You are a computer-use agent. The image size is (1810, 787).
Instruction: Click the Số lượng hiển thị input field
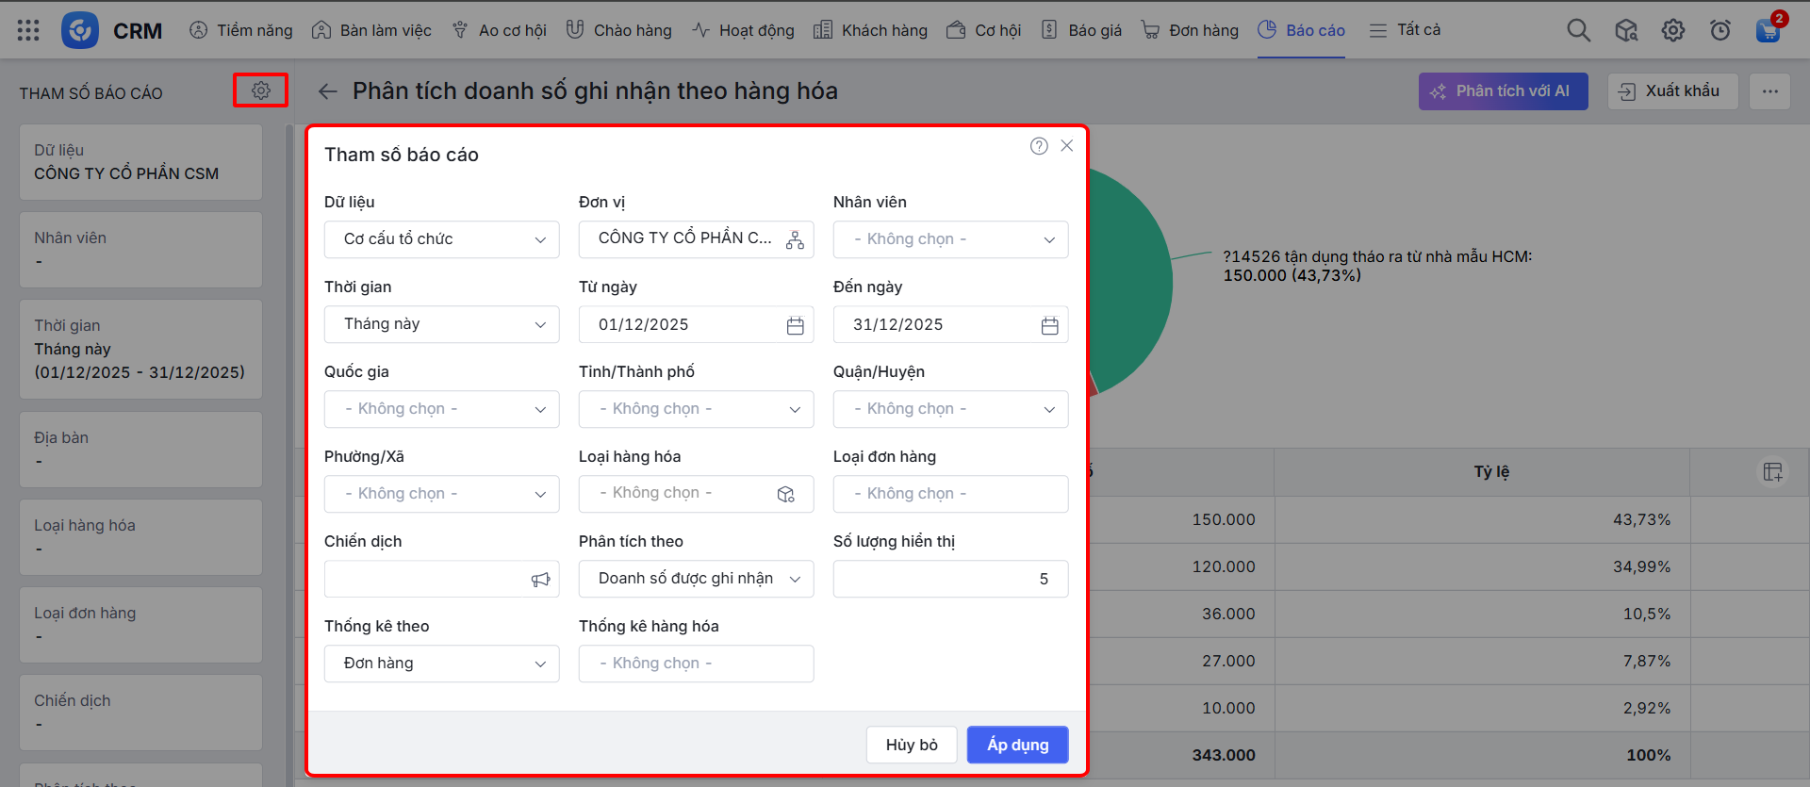tap(949, 579)
